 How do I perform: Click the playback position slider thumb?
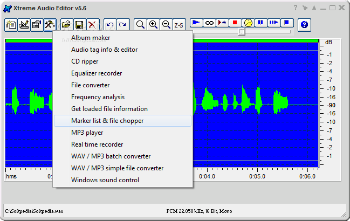[x=242, y=32]
